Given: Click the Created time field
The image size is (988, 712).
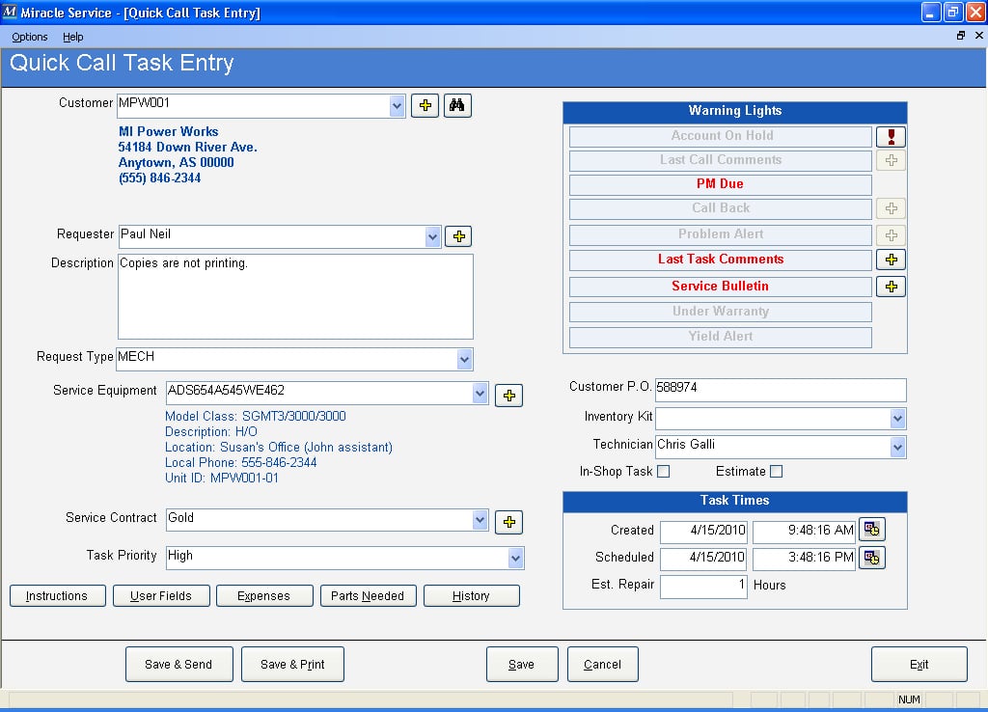Looking at the screenshot, I should click(x=804, y=532).
